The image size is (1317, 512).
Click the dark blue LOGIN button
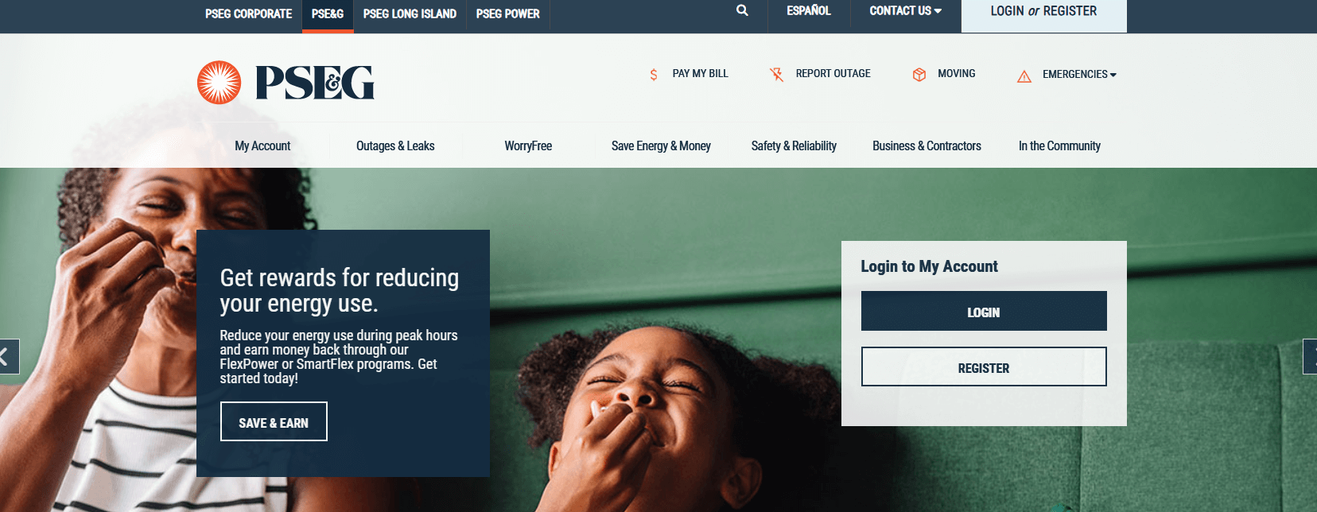pyautogui.click(x=984, y=311)
